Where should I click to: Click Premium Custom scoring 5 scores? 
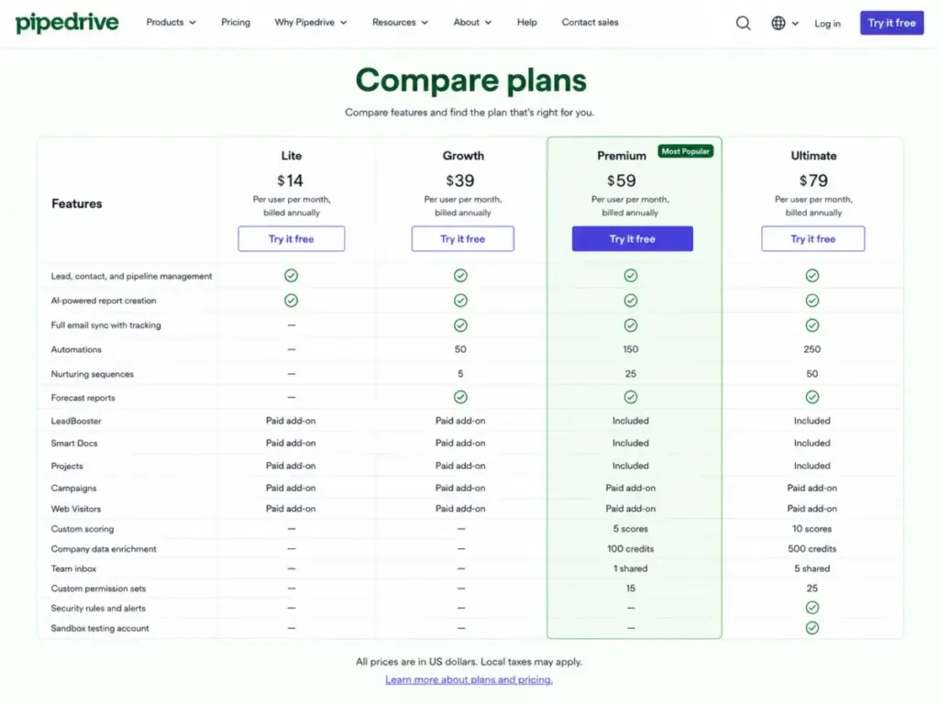pos(631,529)
